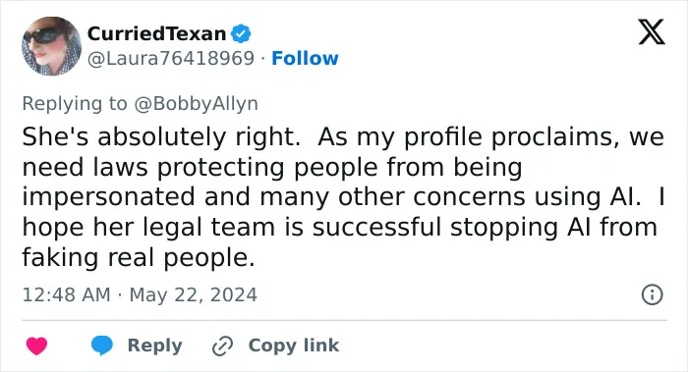
Task: Click the line "need laws protecting people from being"
Action: (272, 168)
